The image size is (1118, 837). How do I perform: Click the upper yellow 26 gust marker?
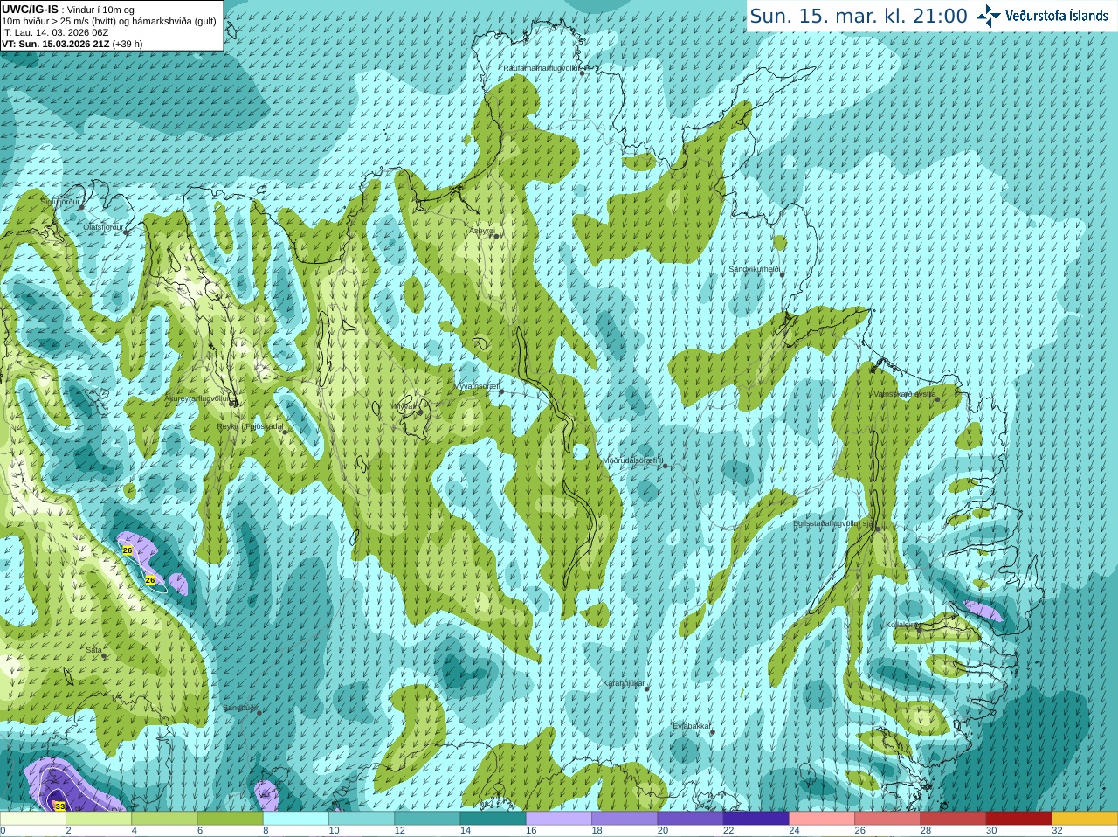(x=128, y=550)
